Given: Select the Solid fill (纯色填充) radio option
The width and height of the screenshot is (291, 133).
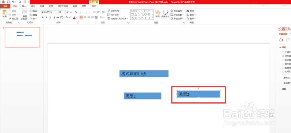Looking at the screenshot, I should point(283,56).
